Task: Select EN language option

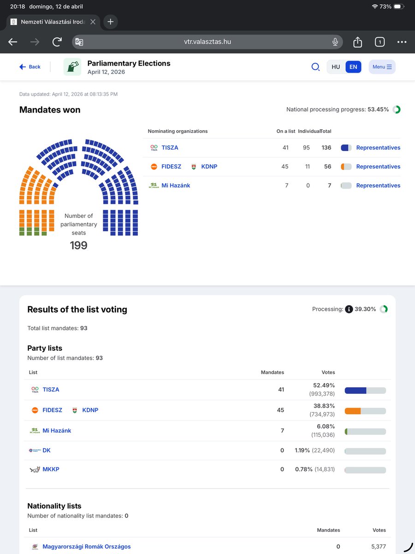Action: click(353, 67)
